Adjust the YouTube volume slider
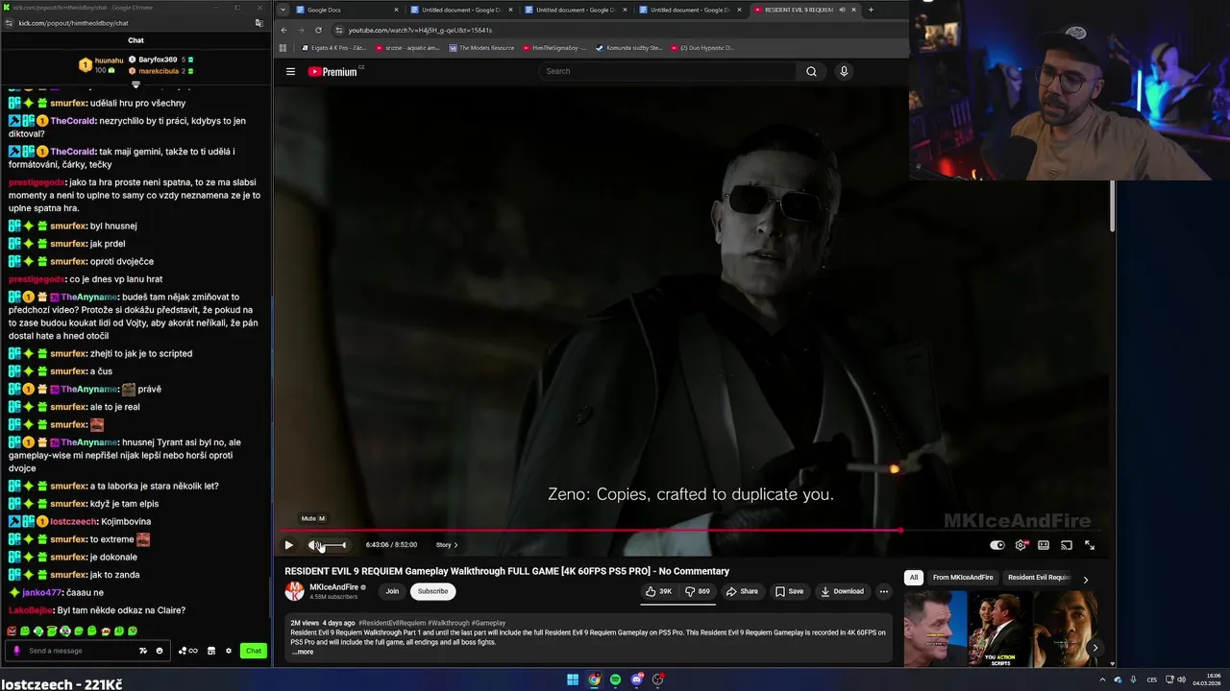1230x691 pixels. pyautogui.click(x=334, y=545)
